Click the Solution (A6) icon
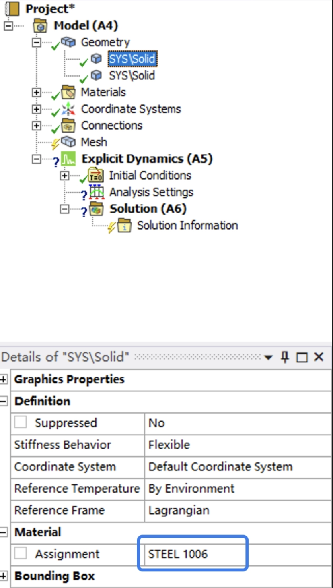This screenshot has height=588, width=333. tap(97, 209)
